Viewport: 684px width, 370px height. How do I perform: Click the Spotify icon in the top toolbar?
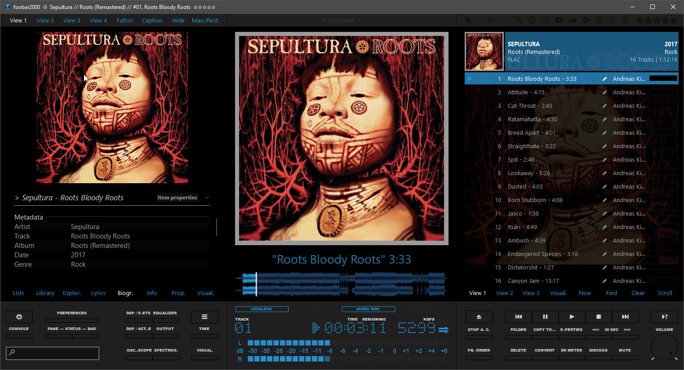coord(586,20)
